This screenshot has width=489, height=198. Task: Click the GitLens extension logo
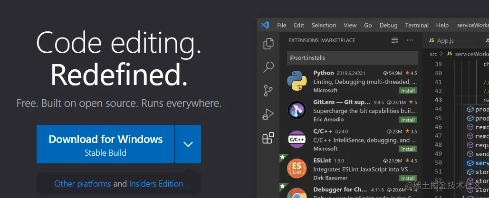click(x=297, y=110)
